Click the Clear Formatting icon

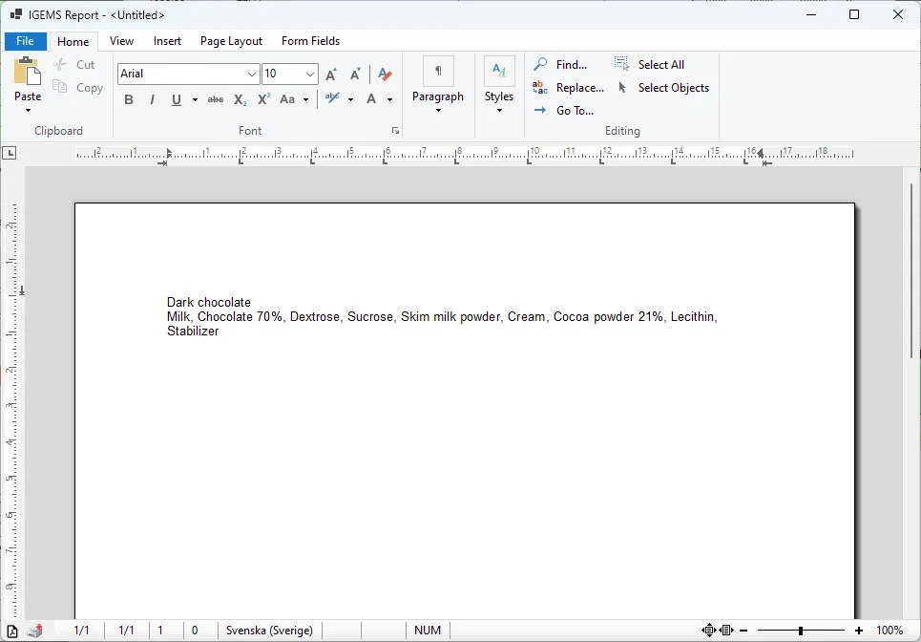tap(385, 75)
